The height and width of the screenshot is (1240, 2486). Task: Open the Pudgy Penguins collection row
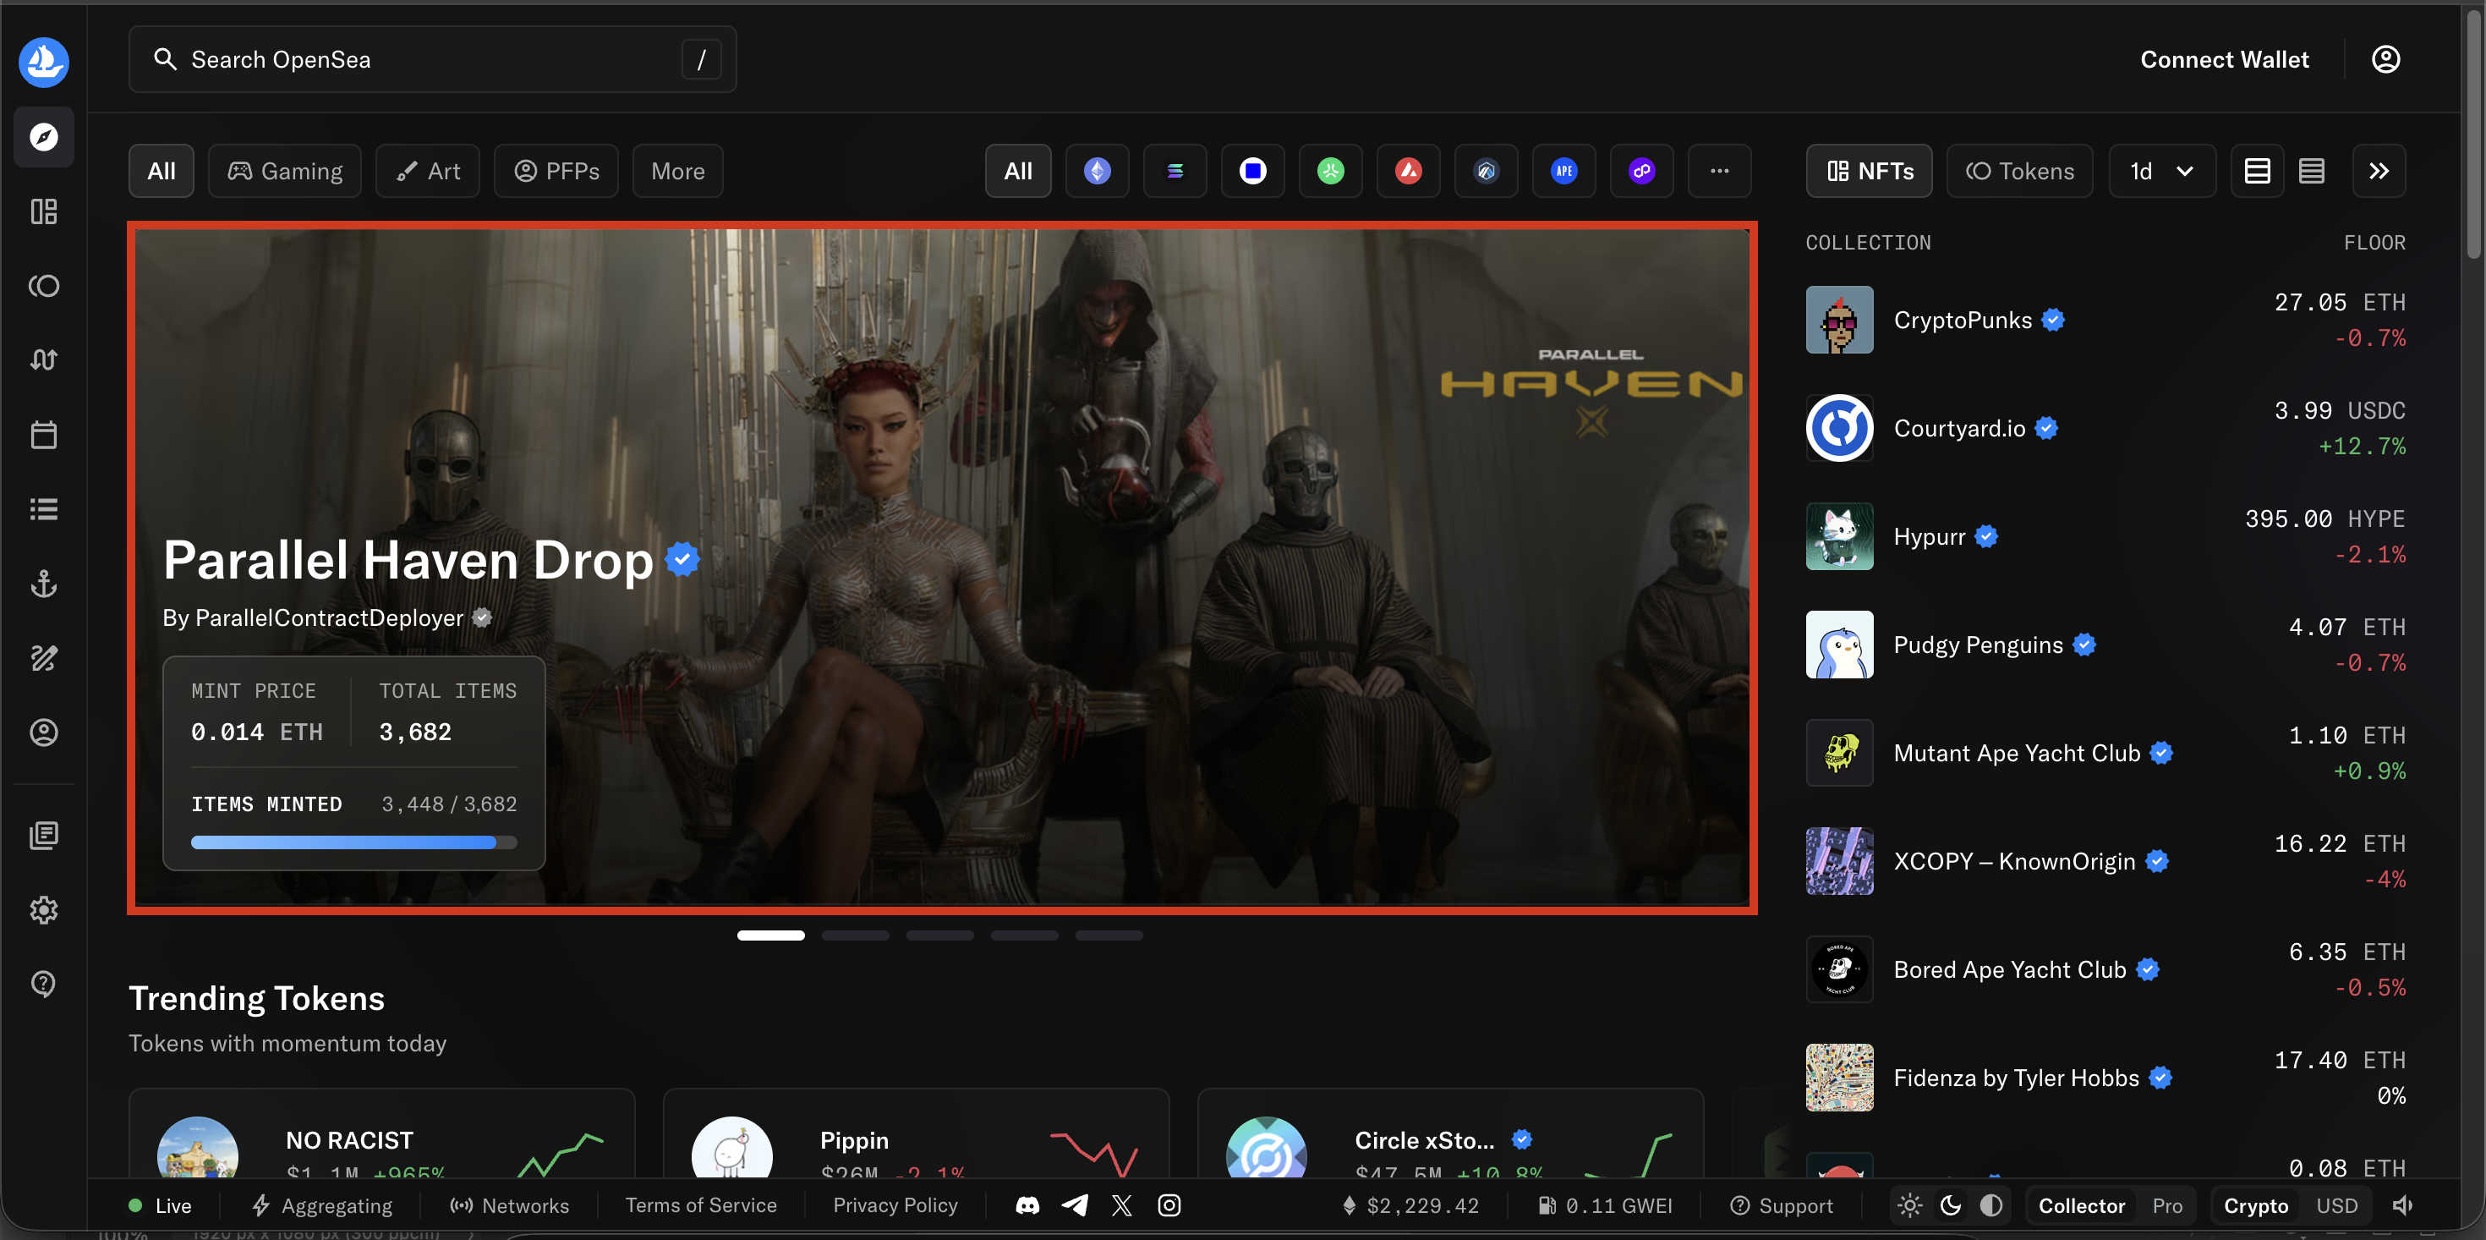pyautogui.click(x=2105, y=645)
